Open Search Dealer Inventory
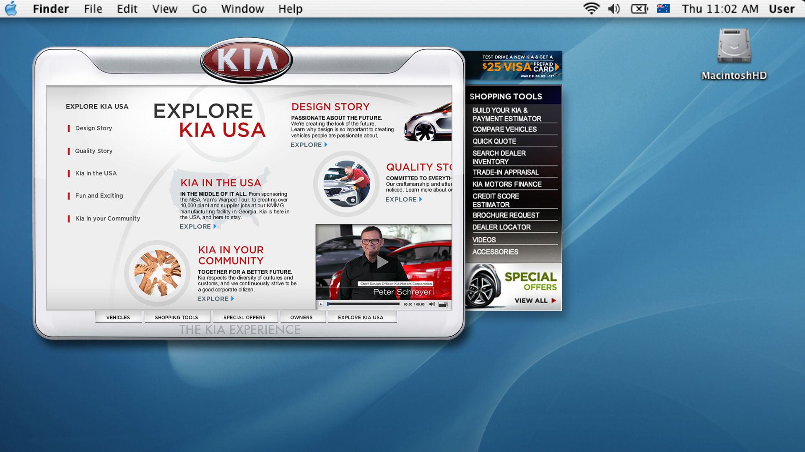This screenshot has height=452, width=805. click(499, 157)
